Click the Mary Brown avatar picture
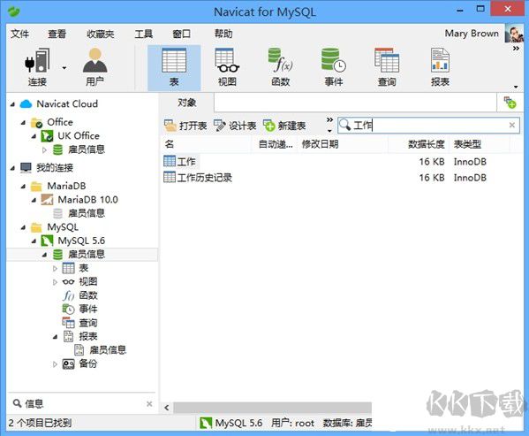Screen dimensions: 529x436 [514, 34]
